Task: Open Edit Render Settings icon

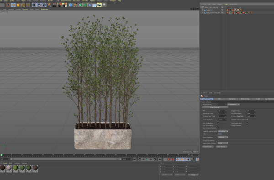Action: point(64,5)
